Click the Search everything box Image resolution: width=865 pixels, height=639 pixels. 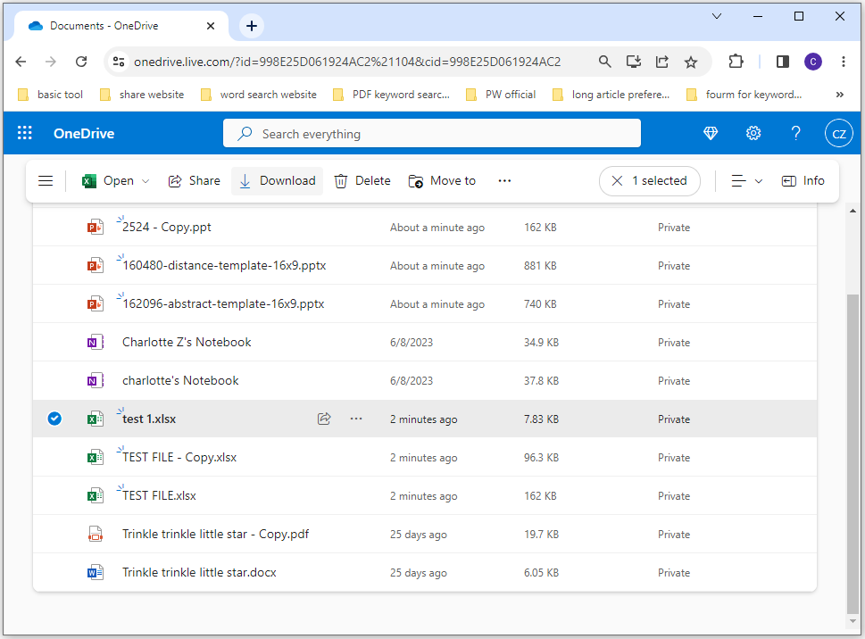[432, 134]
